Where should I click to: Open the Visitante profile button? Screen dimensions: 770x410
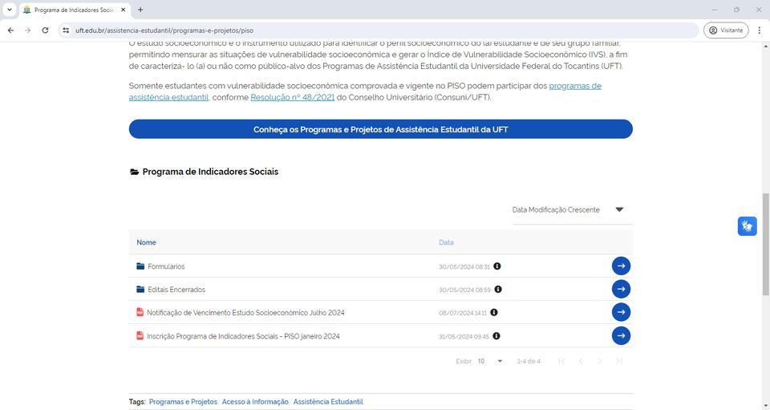[726, 30]
